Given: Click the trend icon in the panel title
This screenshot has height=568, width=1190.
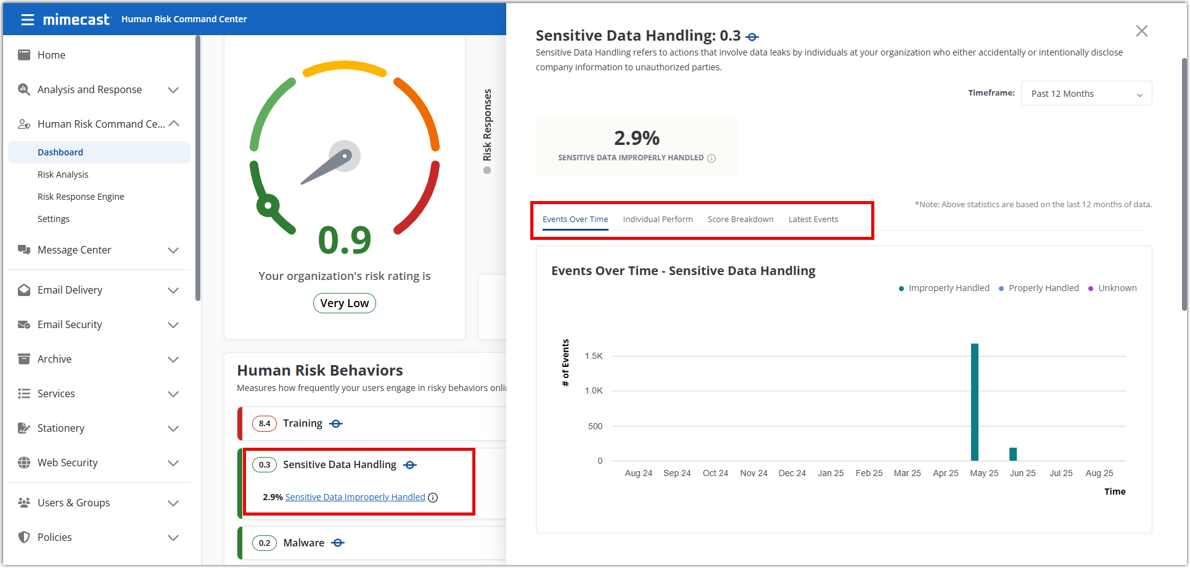Looking at the screenshot, I should [752, 37].
